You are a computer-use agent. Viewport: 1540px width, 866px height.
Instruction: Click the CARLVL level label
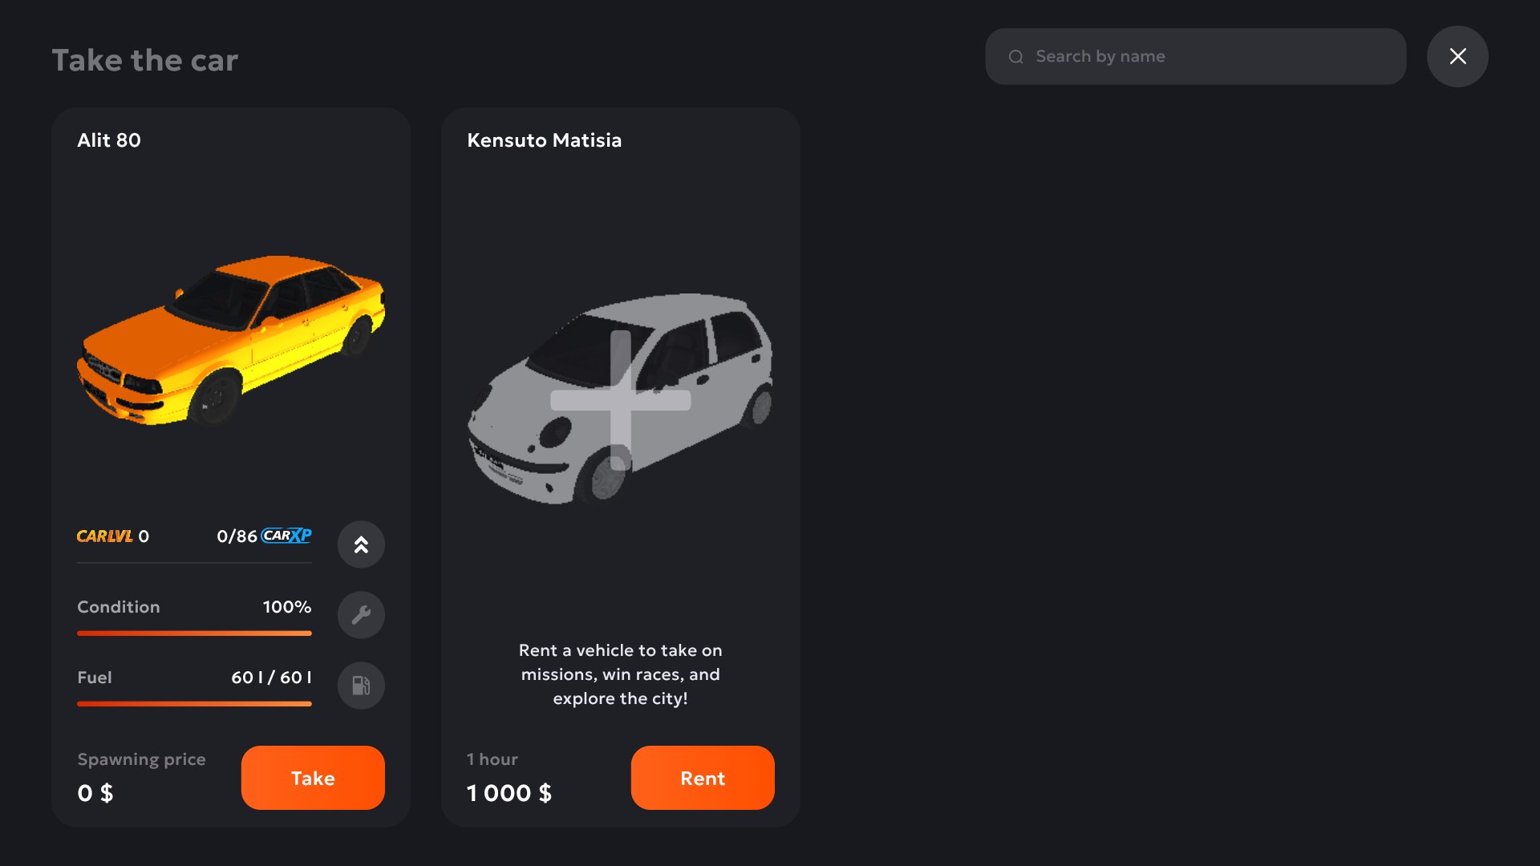pyautogui.click(x=105, y=536)
